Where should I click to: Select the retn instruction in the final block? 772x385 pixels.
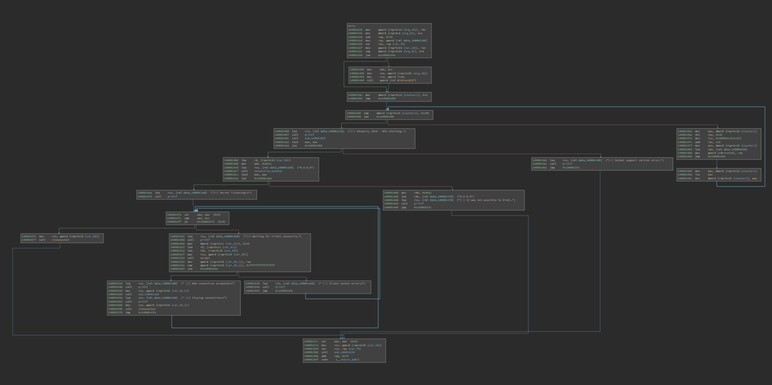[324, 360]
